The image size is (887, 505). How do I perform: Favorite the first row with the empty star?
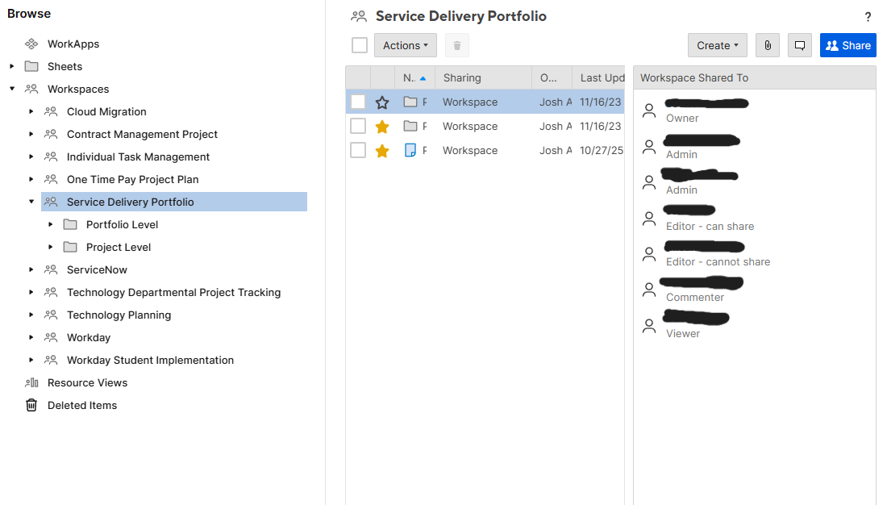(382, 102)
